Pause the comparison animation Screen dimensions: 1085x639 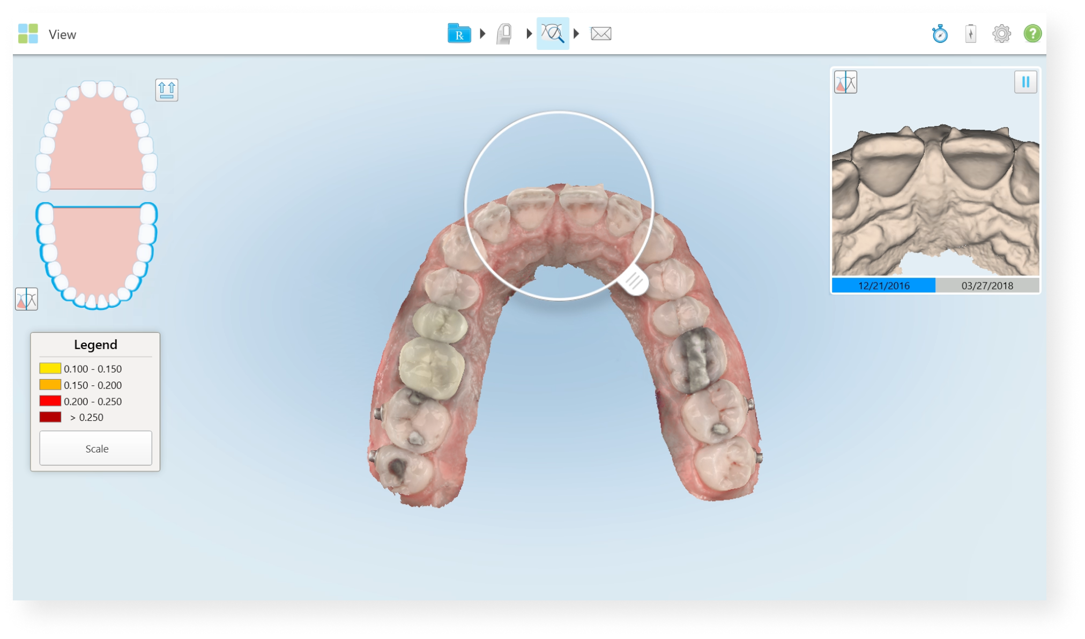[x=1025, y=82]
